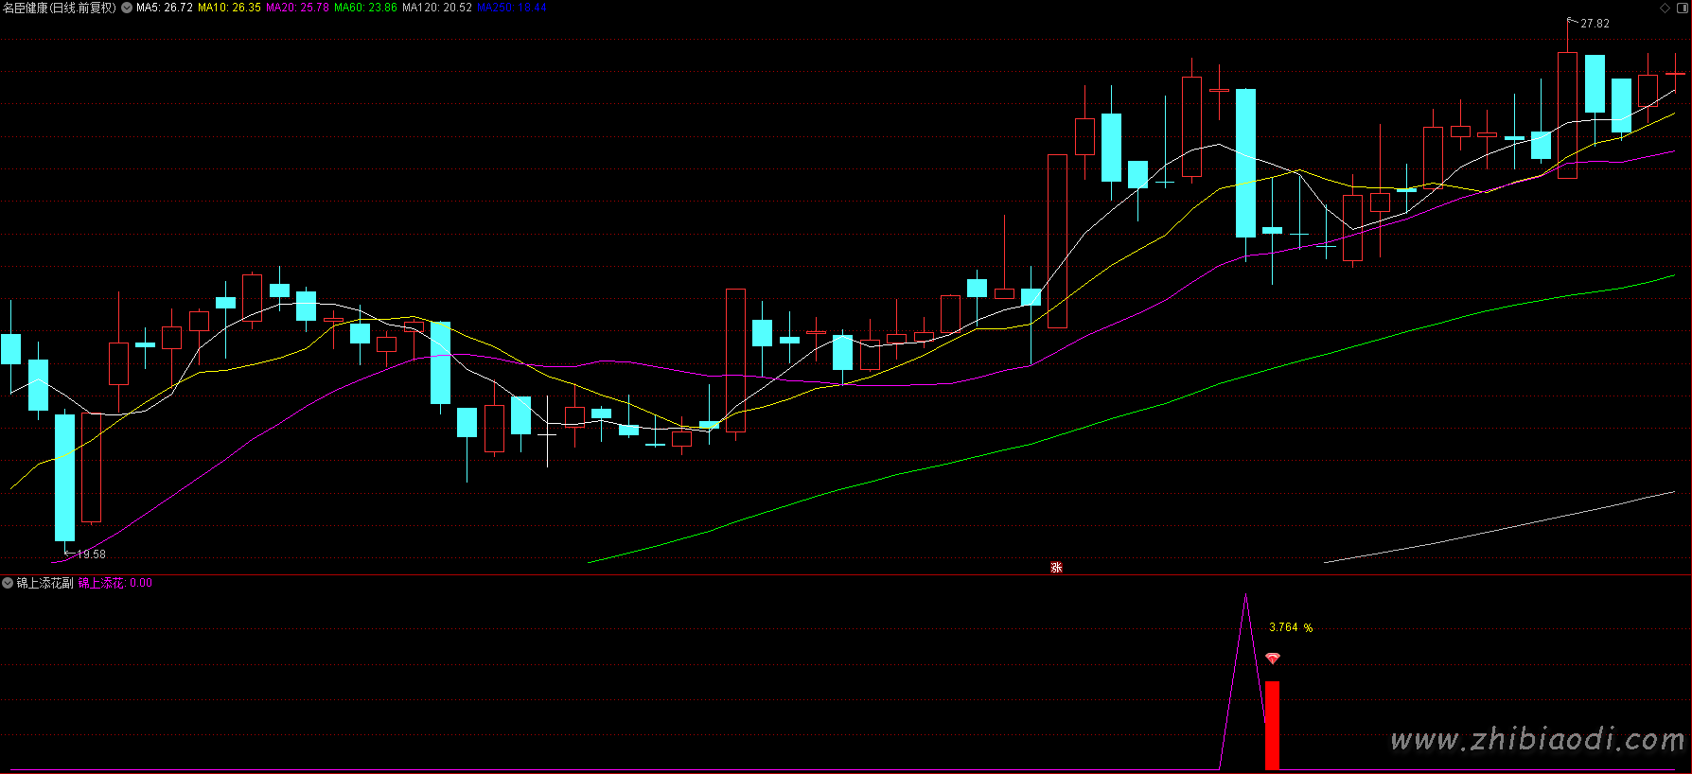
Task: Click the red signal bar in indicator panel
Action: (1272, 725)
